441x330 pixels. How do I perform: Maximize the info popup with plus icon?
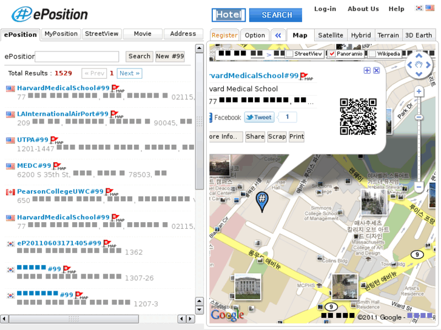coord(367,71)
